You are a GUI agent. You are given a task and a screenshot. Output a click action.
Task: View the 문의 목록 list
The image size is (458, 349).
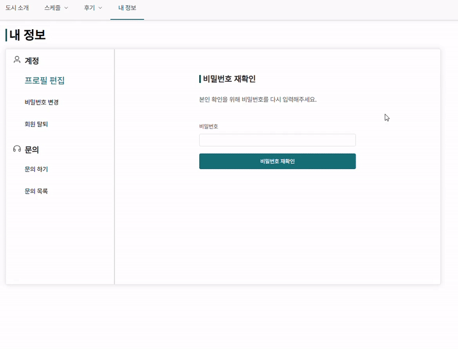coord(36,191)
